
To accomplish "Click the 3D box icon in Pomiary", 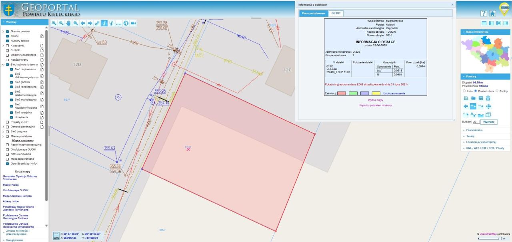I will [488, 115].
